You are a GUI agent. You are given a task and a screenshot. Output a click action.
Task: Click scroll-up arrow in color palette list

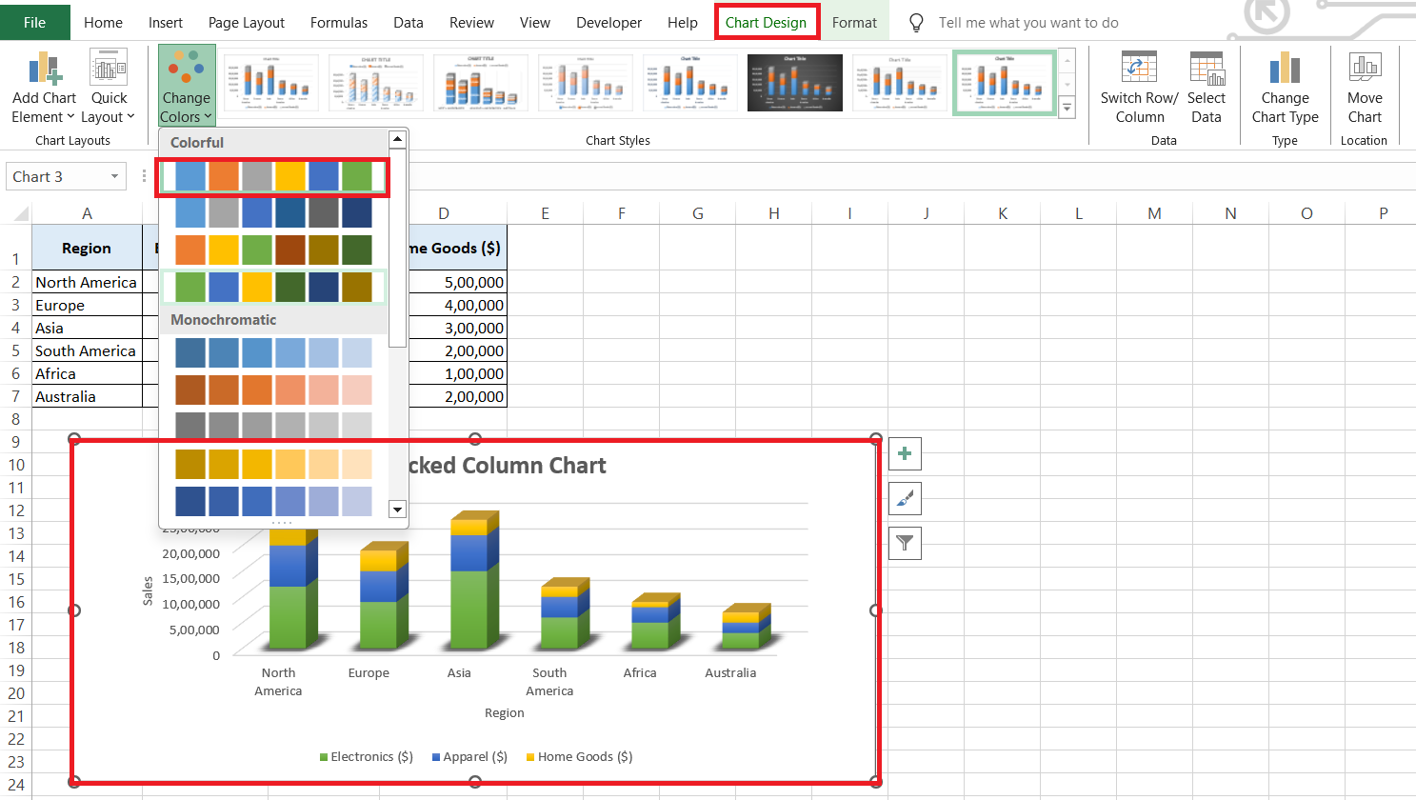coord(398,139)
